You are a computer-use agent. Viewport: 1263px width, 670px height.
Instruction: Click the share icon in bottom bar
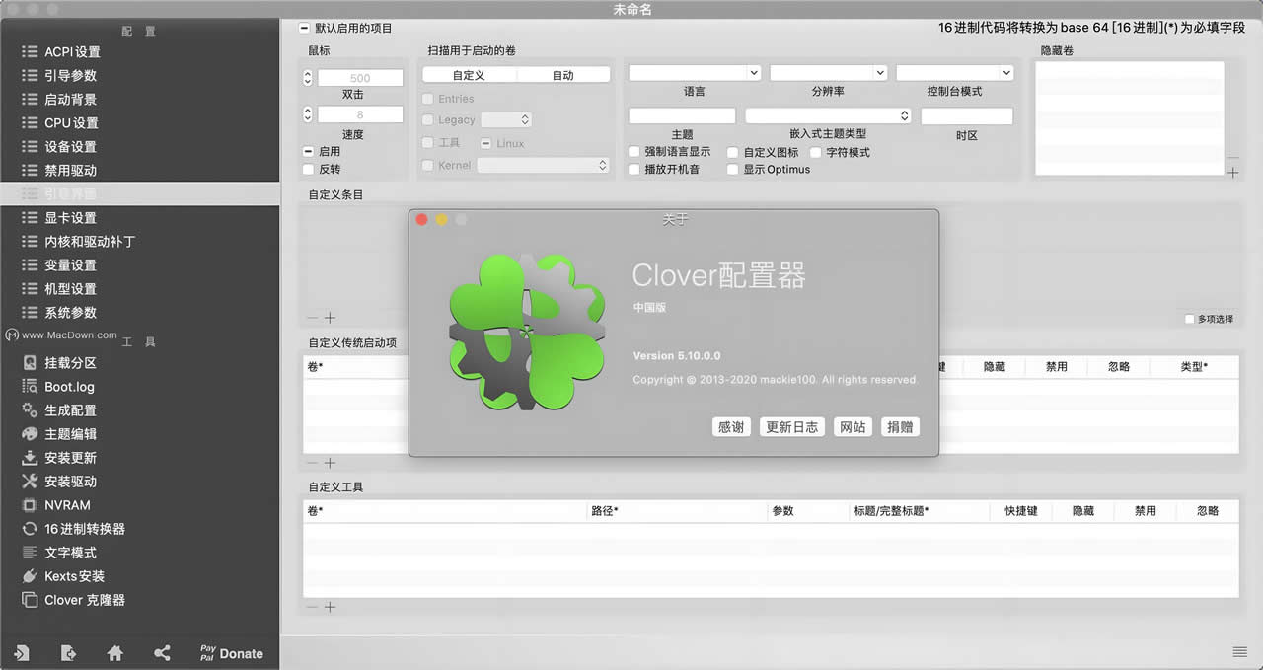point(163,653)
